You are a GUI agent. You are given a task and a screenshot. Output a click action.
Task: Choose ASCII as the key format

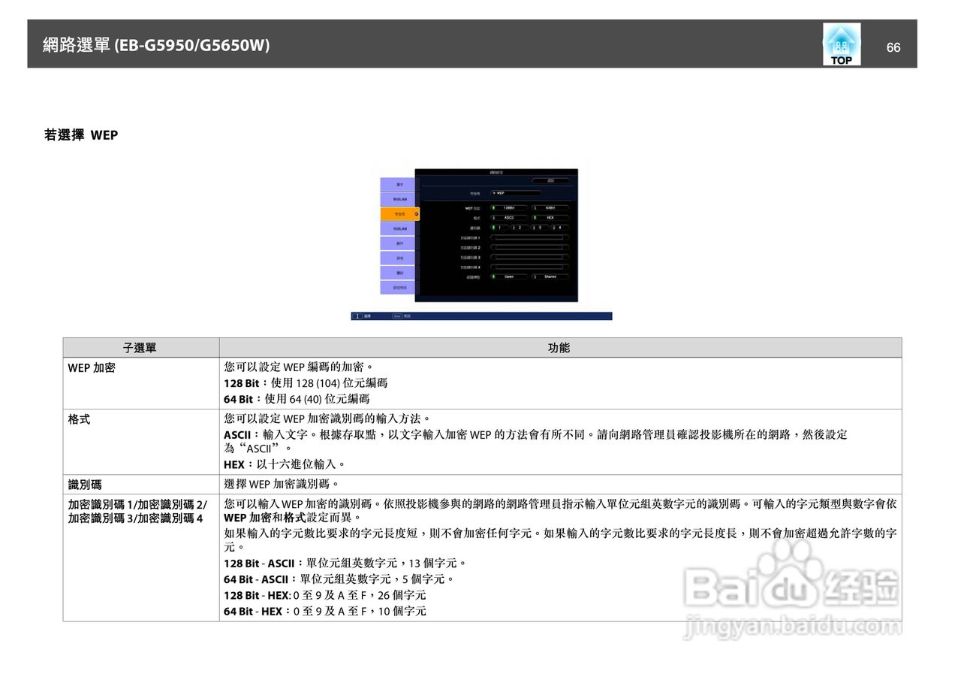[x=509, y=218]
